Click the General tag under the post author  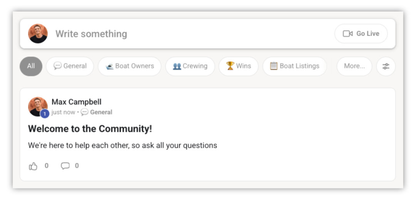[101, 112]
